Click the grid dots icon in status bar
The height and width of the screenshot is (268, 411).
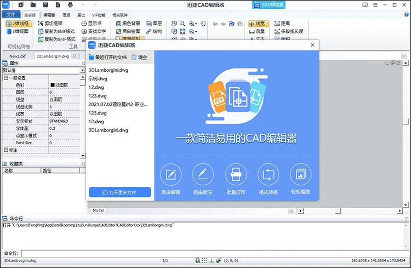[x=205, y=260]
